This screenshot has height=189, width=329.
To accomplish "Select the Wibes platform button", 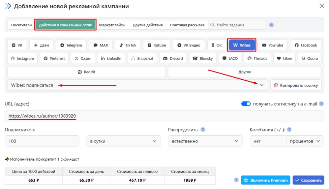I will pyautogui.click(x=242, y=45).
